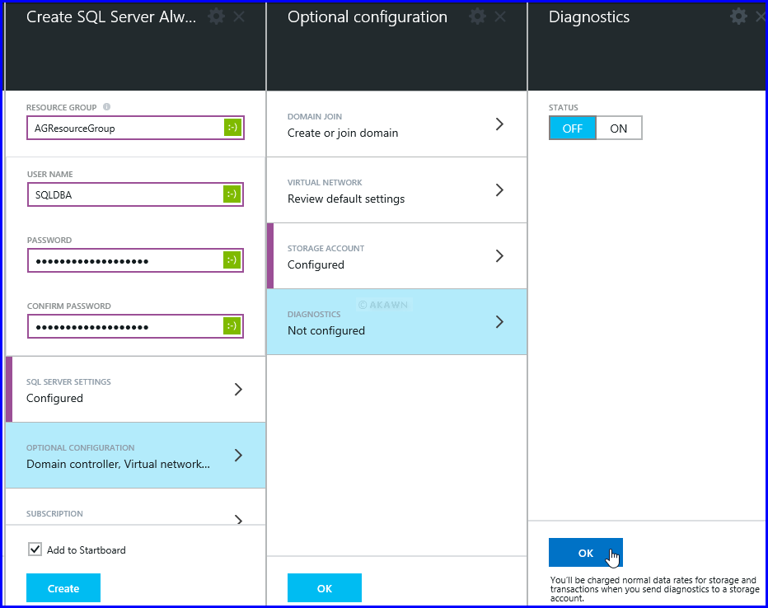Expand SQL Server Settings chevron
Viewport: 768px width, 608px height.
238,389
